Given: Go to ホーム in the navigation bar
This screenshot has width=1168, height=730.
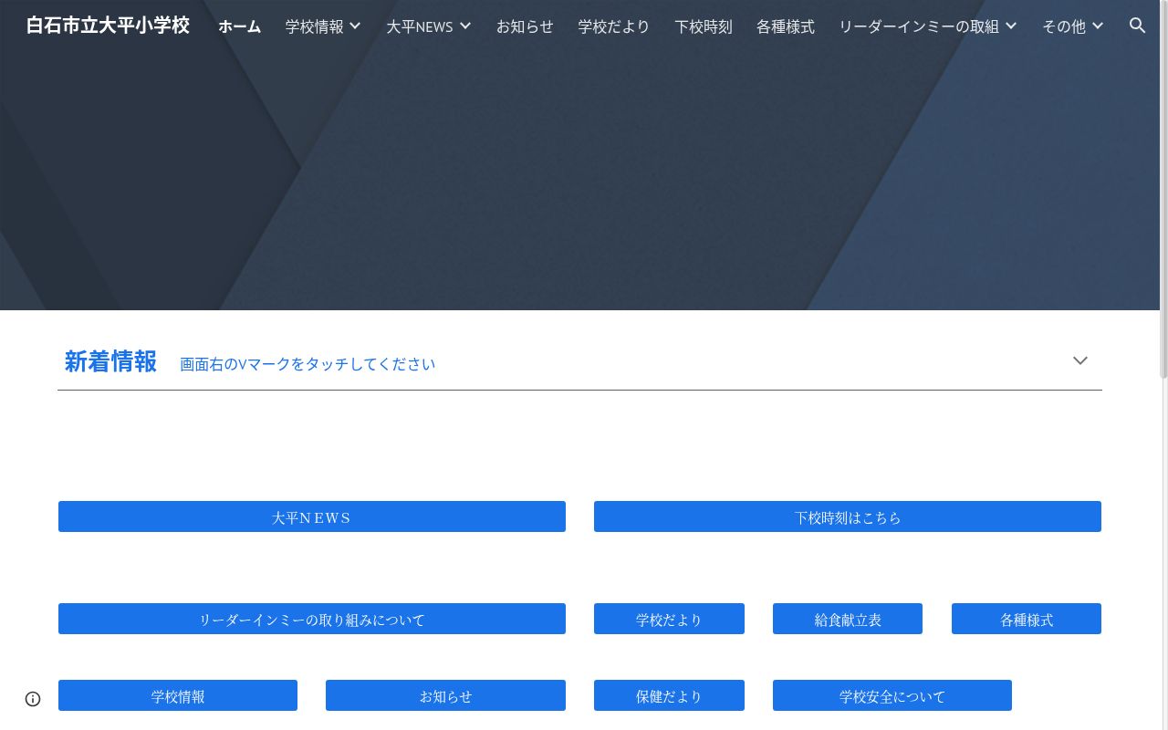Looking at the screenshot, I should tap(239, 26).
